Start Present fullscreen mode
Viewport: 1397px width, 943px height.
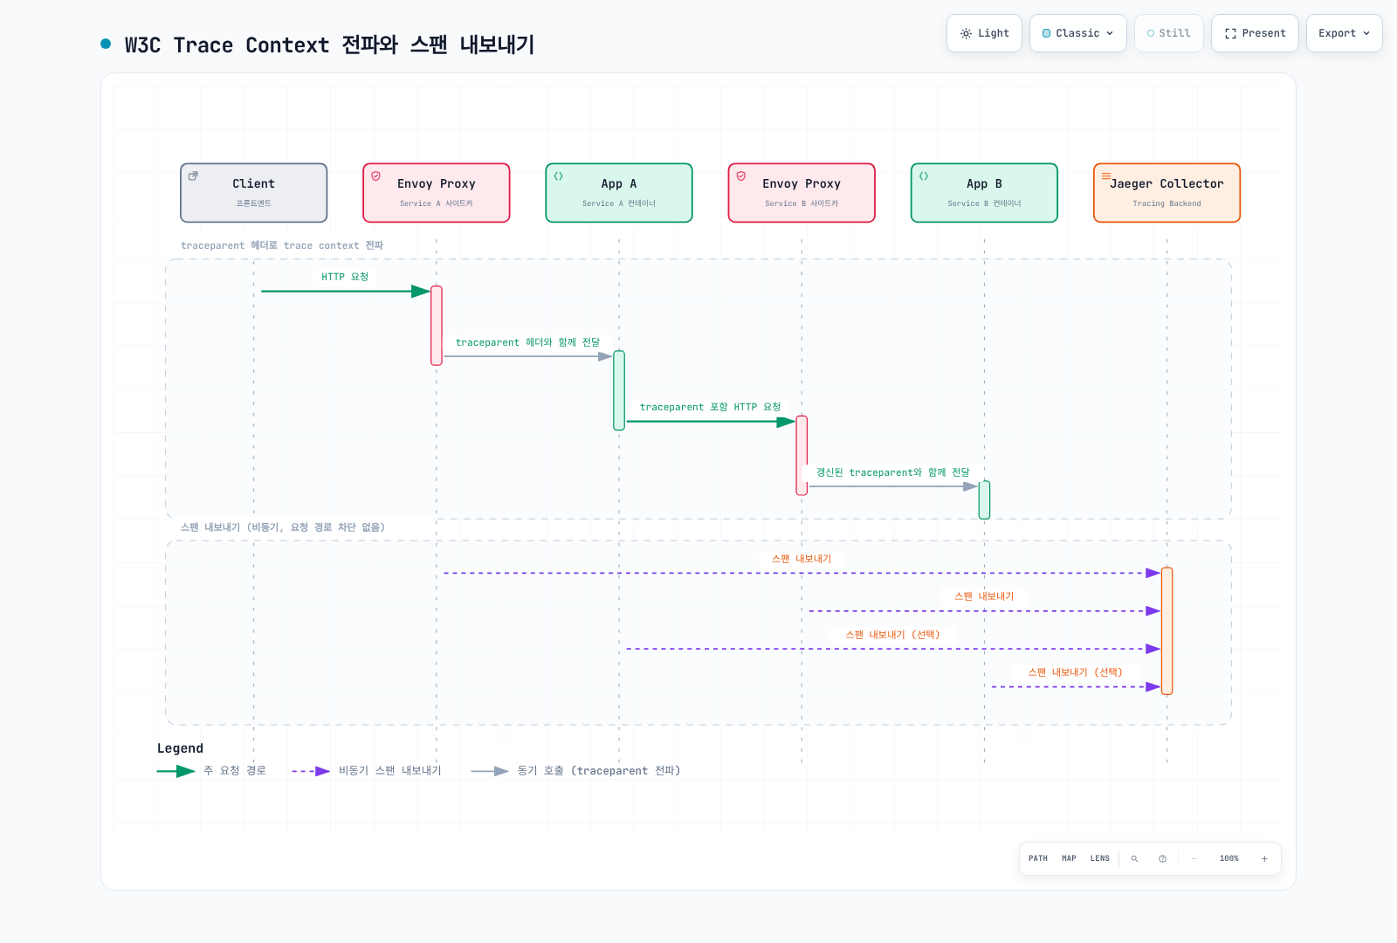coord(1255,33)
